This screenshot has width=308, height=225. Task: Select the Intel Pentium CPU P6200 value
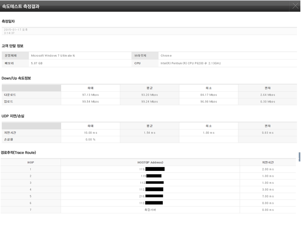pyautogui.click(x=191, y=63)
